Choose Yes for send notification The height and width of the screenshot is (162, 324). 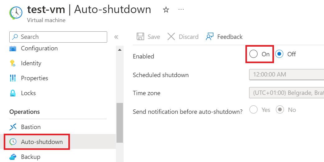[x=253, y=110]
